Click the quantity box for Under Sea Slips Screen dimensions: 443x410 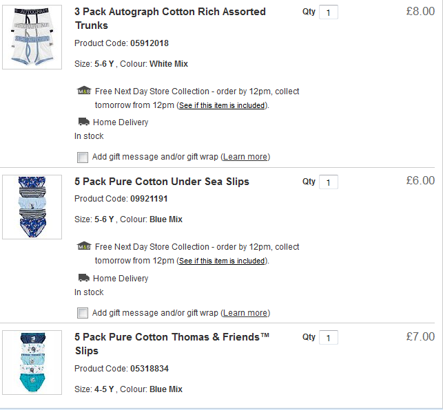coord(329,182)
